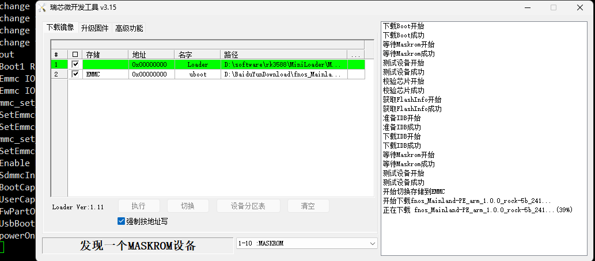Click the 切换 button
This screenshot has width=595, height=261.
[188, 206]
